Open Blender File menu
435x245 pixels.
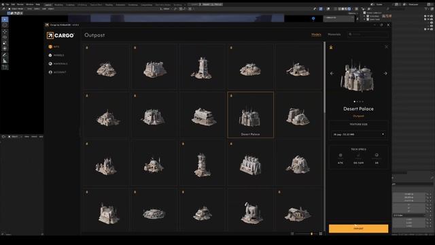point(7,5)
